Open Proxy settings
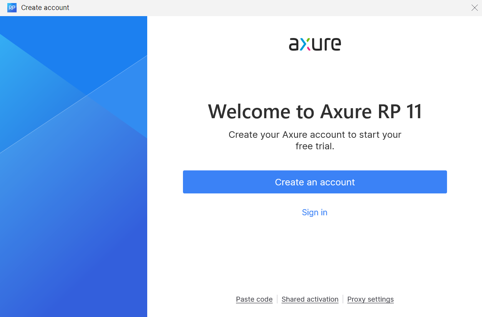482x317 pixels. 370,299
